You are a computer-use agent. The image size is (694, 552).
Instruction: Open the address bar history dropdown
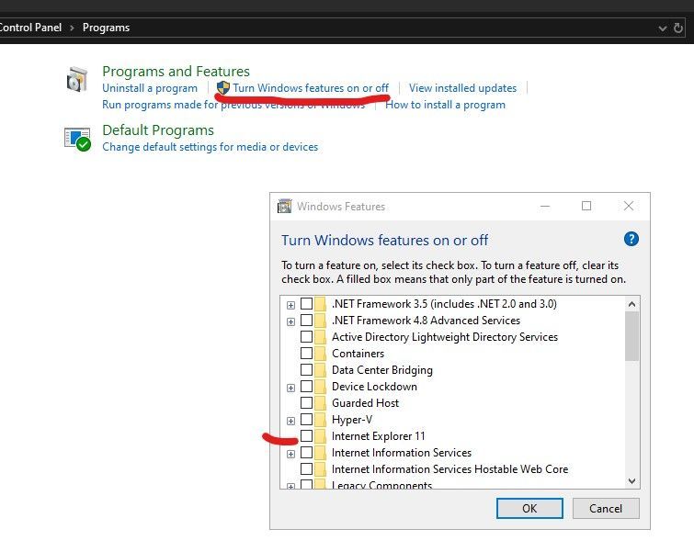click(662, 28)
